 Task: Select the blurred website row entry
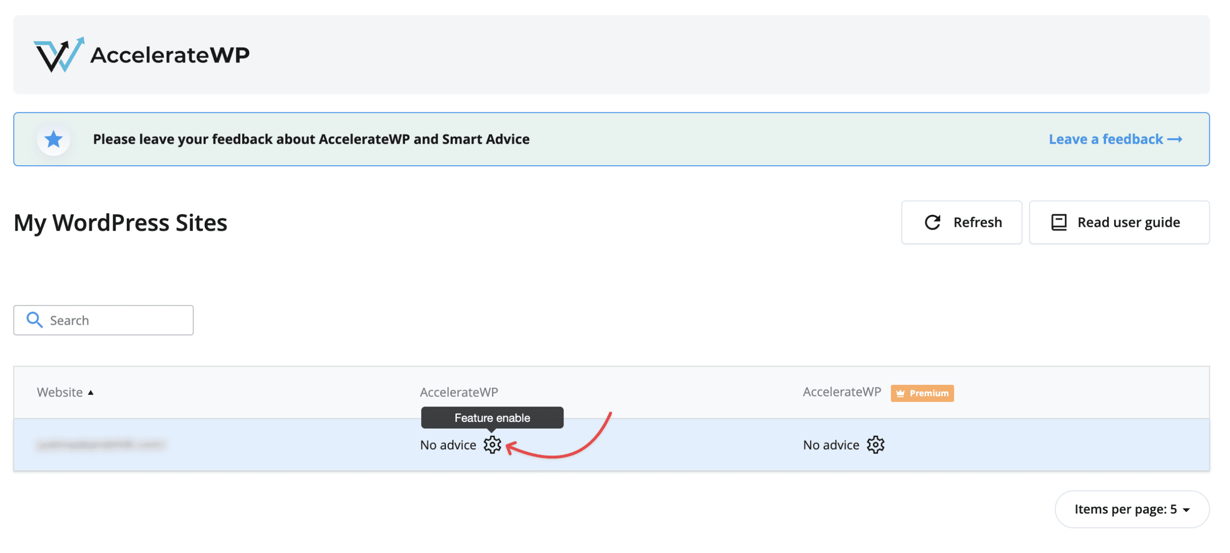(x=101, y=445)
